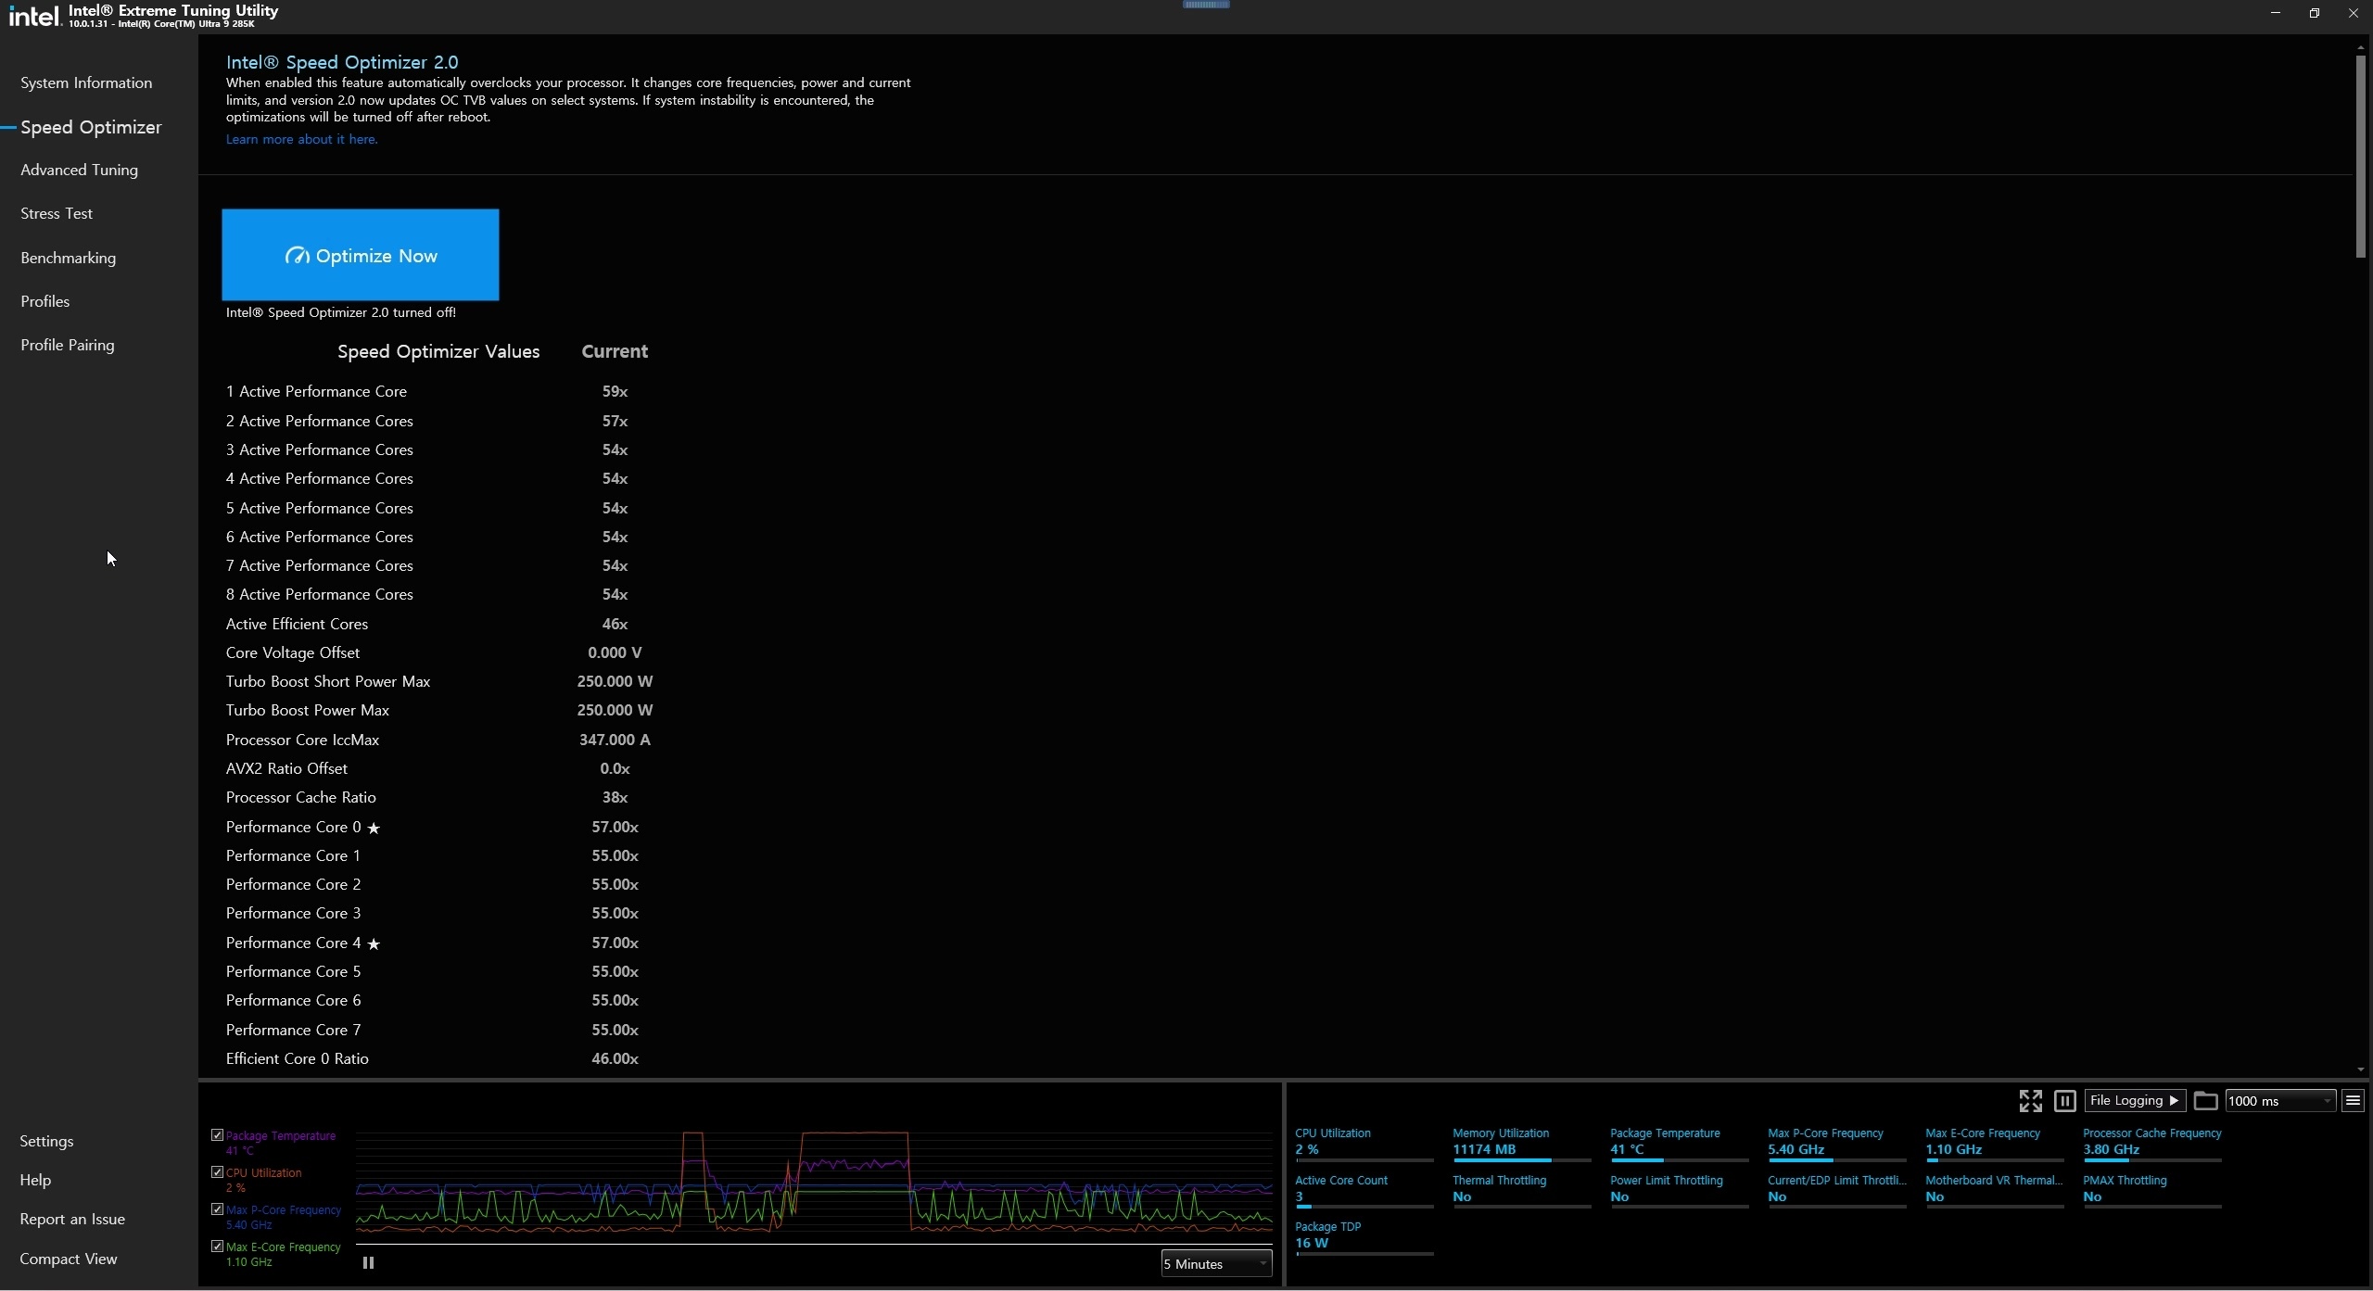Open the Profiles section

point(44,301)
